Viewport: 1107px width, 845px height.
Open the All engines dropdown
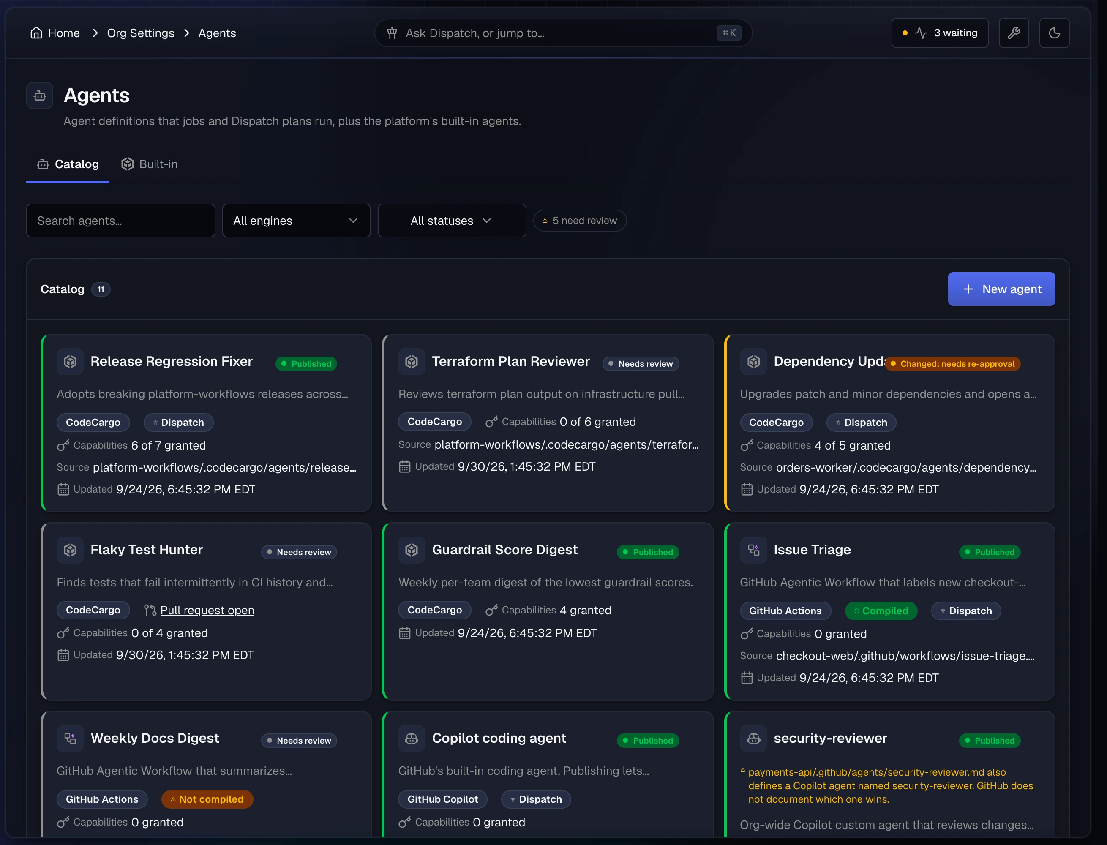(296, 221)
